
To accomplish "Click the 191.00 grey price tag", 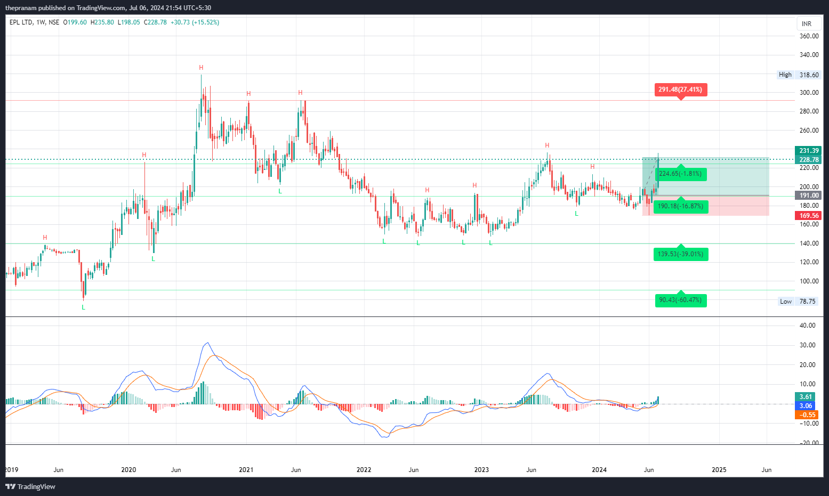I will tap(809, 196).
